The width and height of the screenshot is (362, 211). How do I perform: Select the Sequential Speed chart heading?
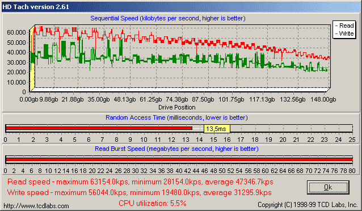[168, 18]
